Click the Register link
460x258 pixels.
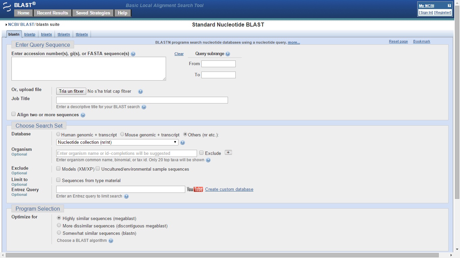point(443,12)
